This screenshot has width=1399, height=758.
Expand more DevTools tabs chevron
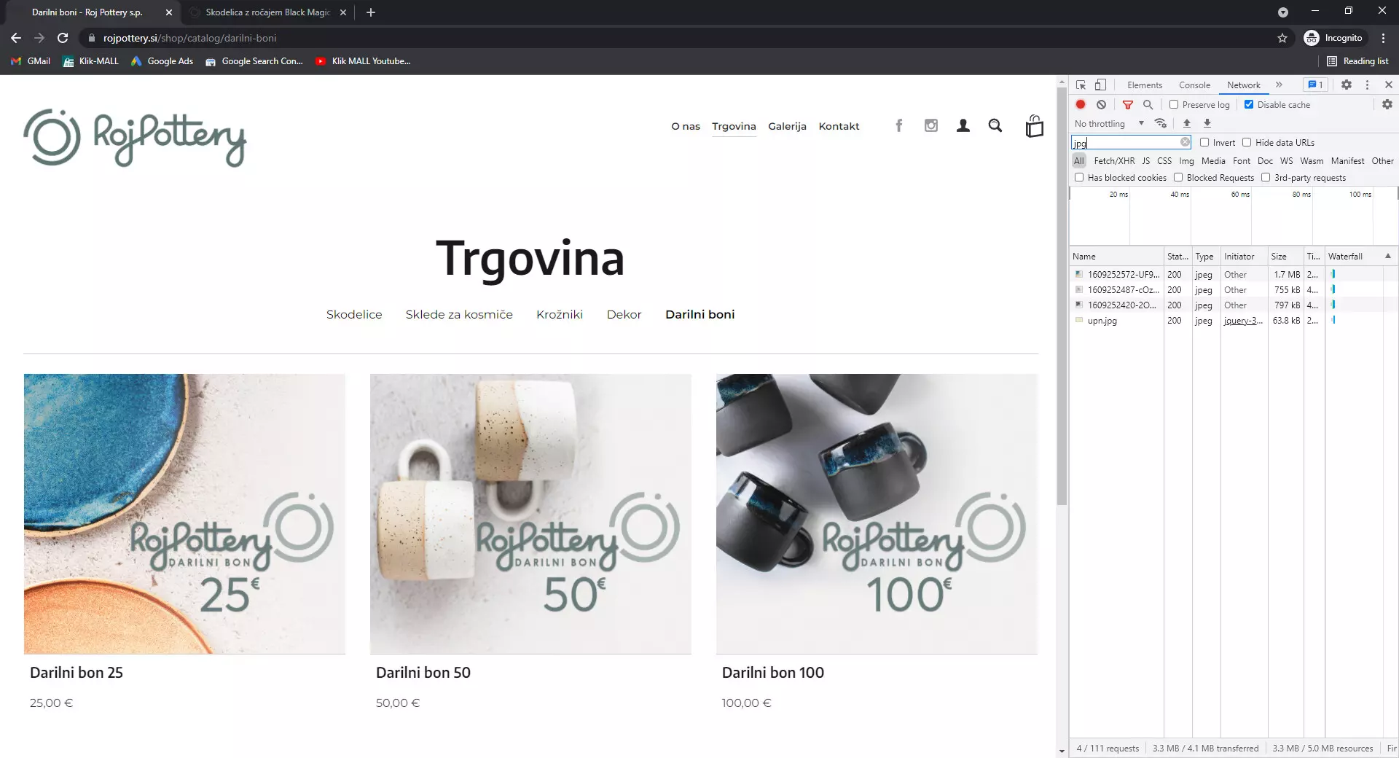(1279, 85)
